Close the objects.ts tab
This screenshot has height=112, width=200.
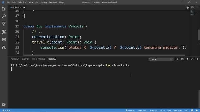(24, 7)
